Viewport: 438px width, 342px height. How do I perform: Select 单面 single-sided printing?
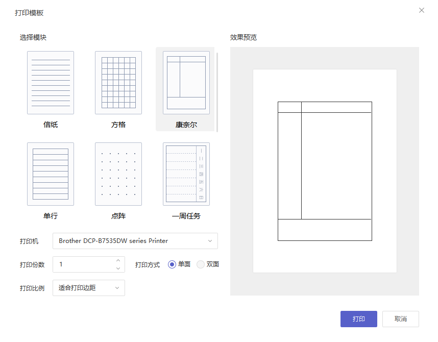point(172,264)
